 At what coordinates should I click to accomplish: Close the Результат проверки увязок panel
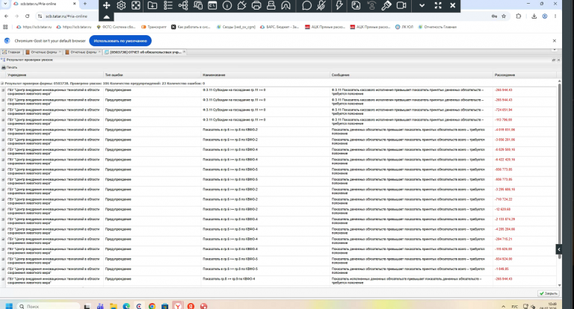click(558, 60)
